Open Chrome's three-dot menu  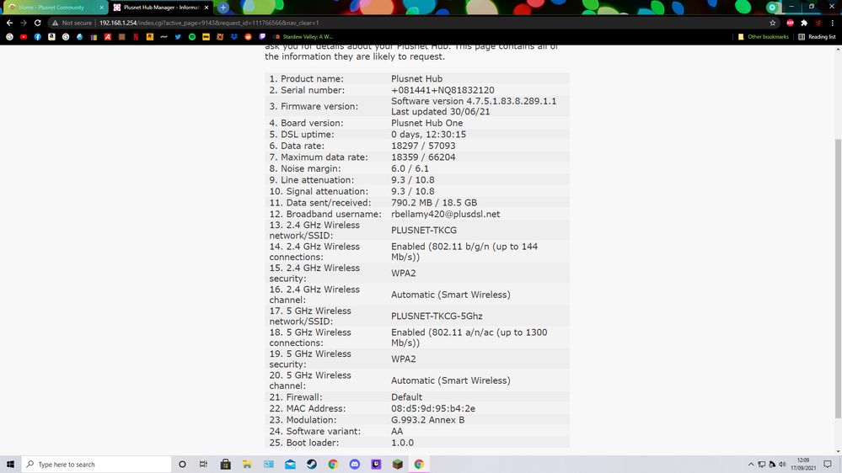click(x=833, y=23)
